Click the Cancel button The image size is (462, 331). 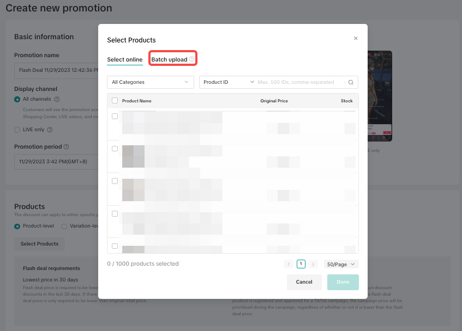(304, 282)
